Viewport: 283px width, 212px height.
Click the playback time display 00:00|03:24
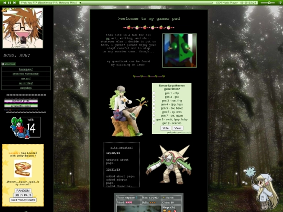pos(248,3)
